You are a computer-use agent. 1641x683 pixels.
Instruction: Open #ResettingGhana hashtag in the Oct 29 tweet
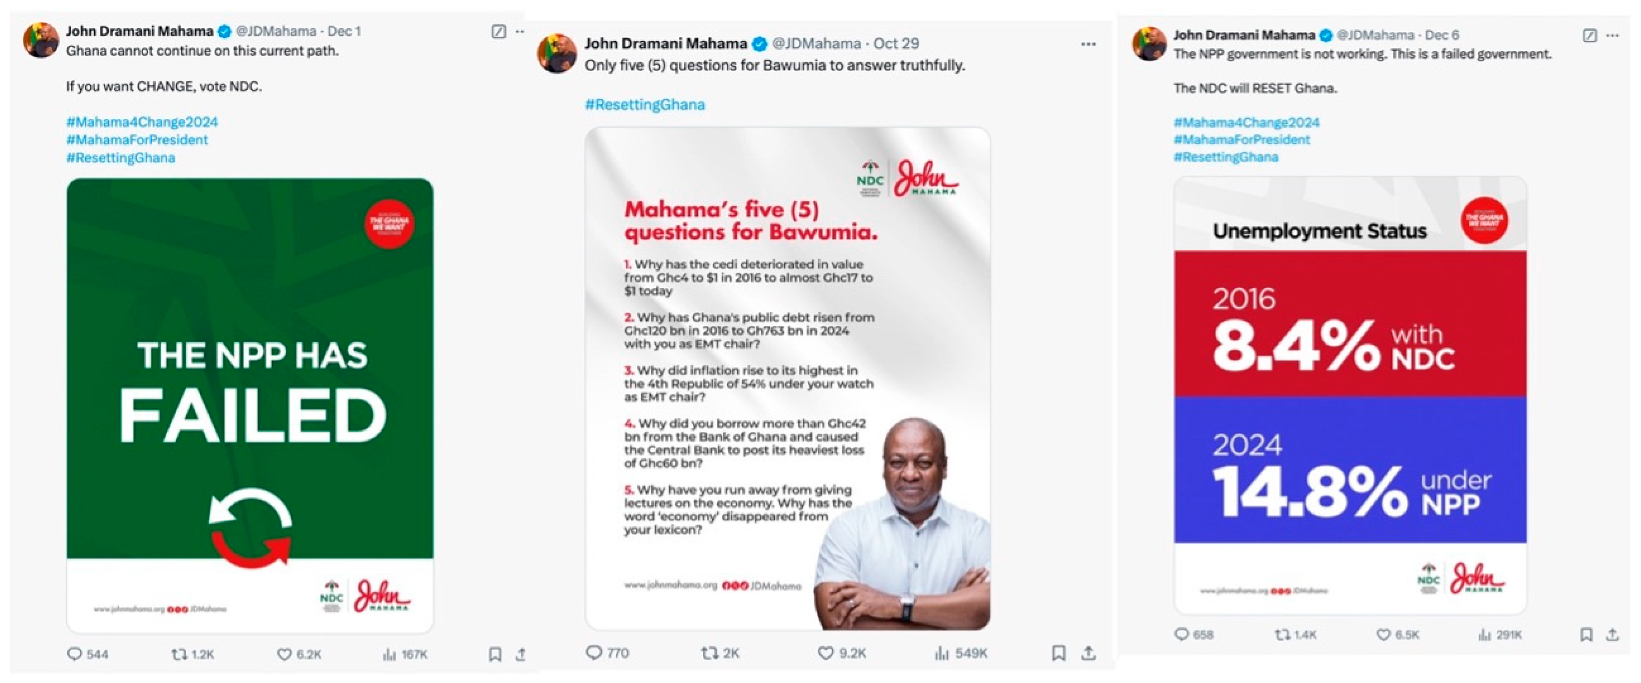645,104
